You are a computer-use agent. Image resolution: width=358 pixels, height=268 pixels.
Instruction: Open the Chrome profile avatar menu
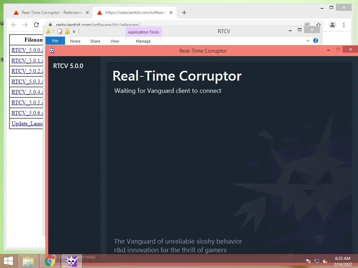coord(332,25)
